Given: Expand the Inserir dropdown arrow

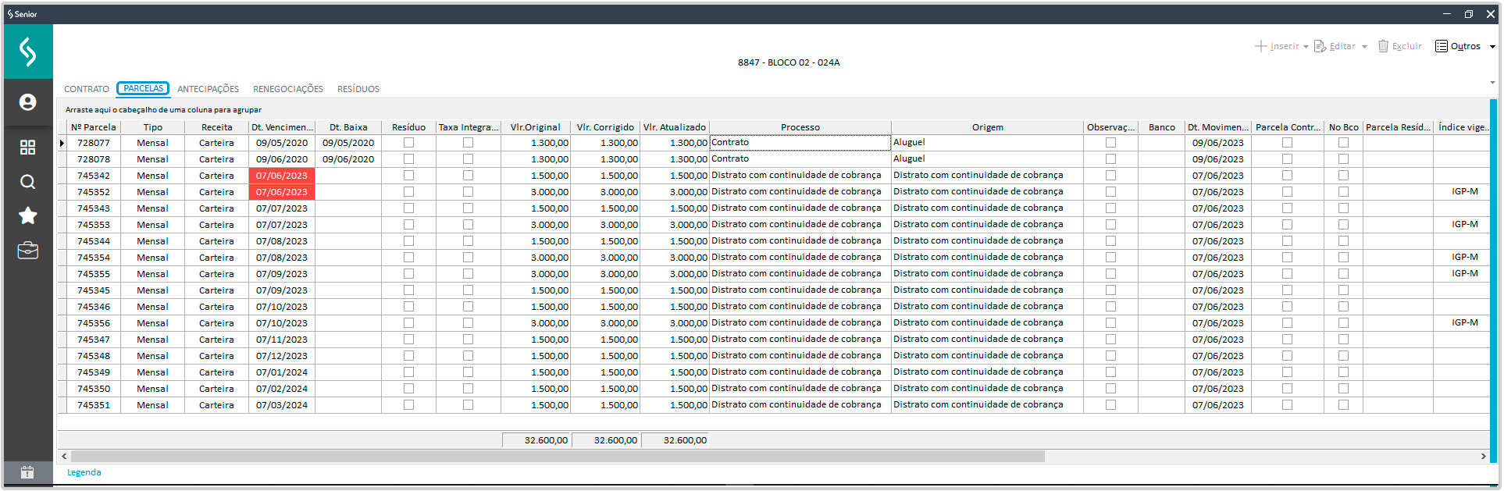Looking at the screenshot, I should [x=1306, y=47].
